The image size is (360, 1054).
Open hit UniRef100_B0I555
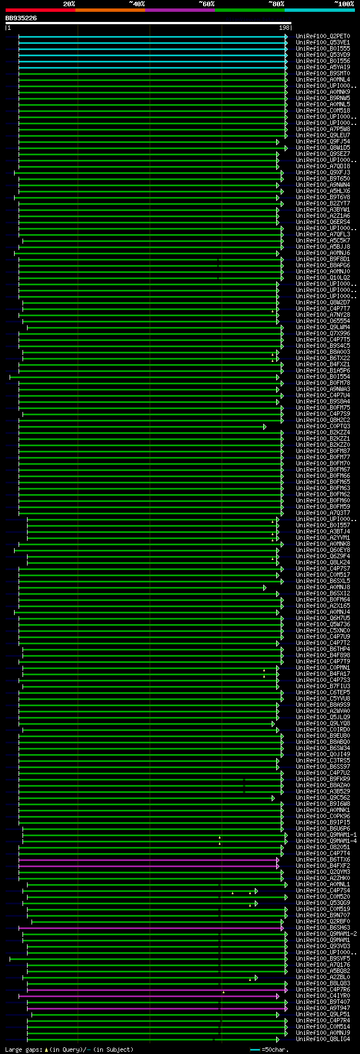click(323, 48)
